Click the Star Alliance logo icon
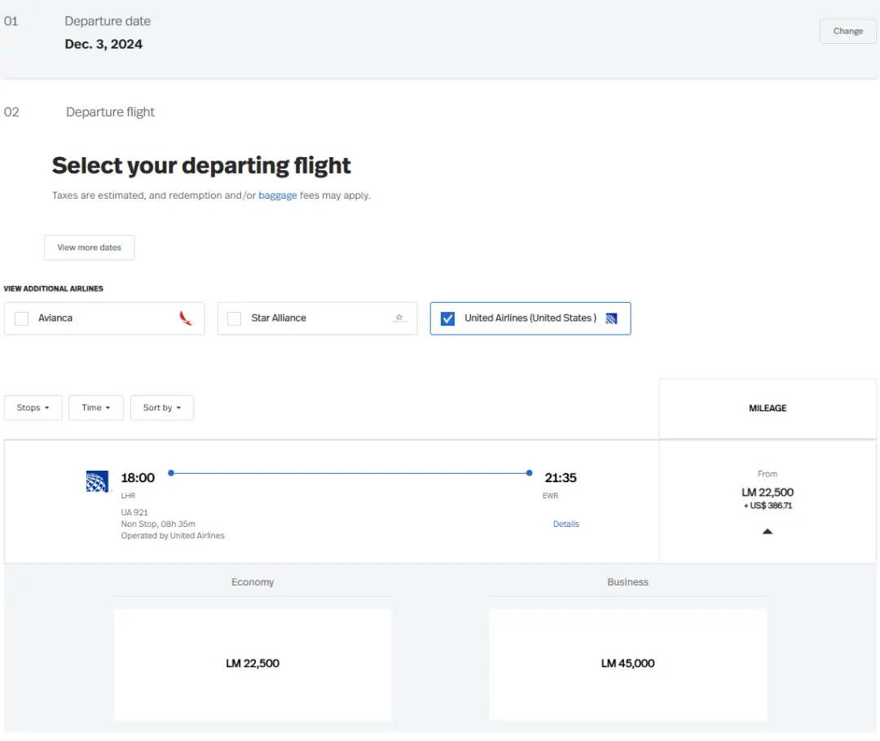Image resolution: width=880 pixels, height=741 pixels. pos(398,318)
